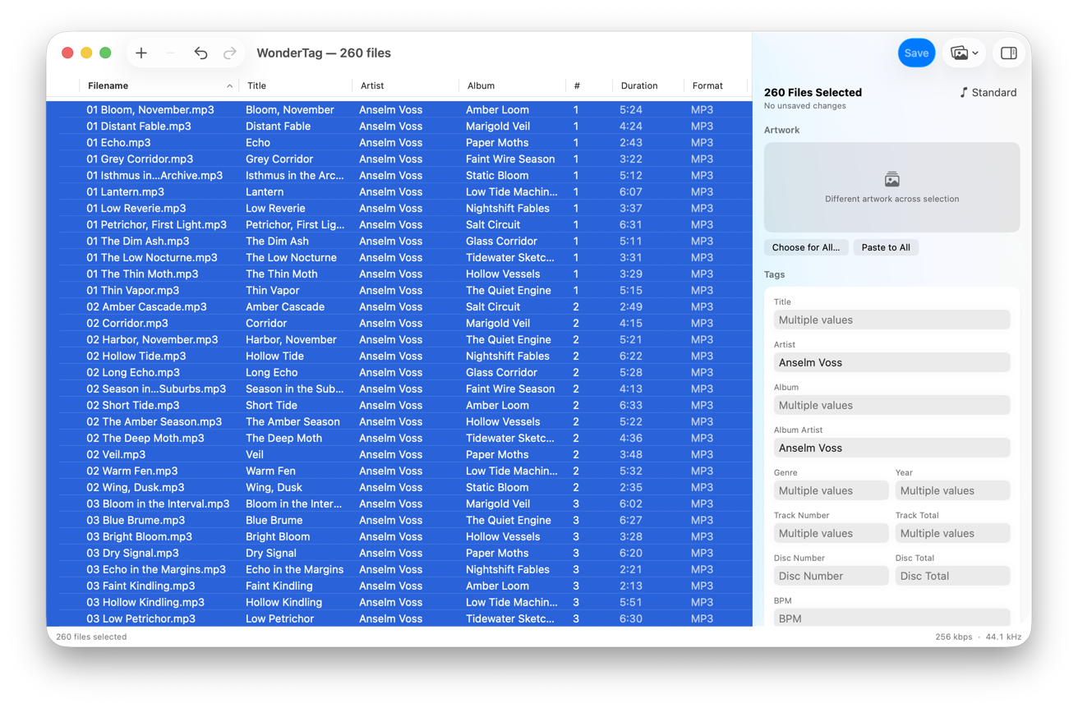Click the BPM tag field
This screenshot has height=708, width=1078.
click(x=891, y=618)
